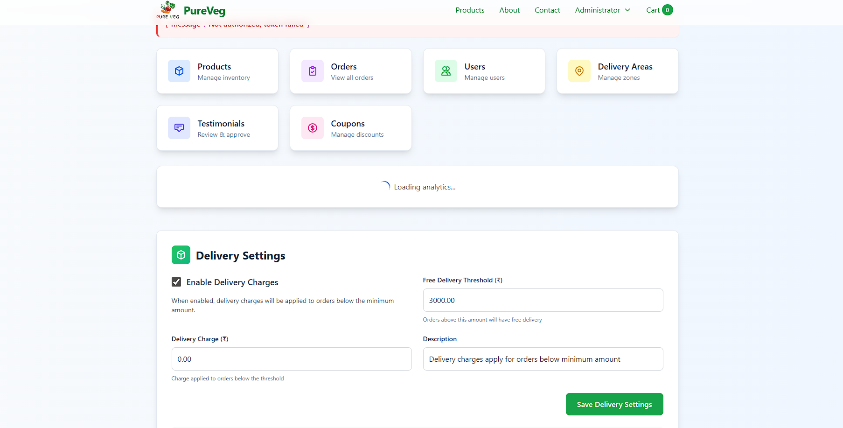
Task: Open the About page link
Action: coord(509,10)
